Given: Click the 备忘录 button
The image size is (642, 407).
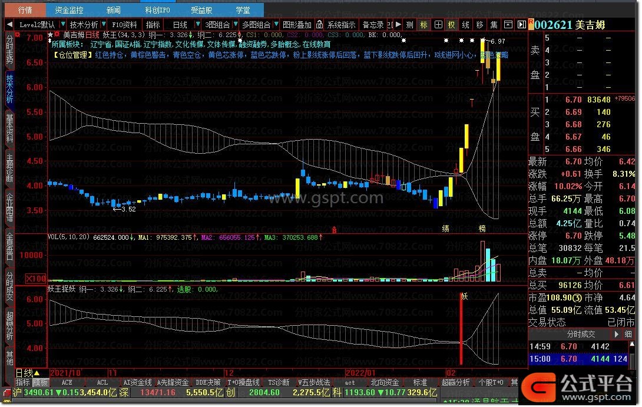Looking at the screenshot, I should [x=373, y=25].
